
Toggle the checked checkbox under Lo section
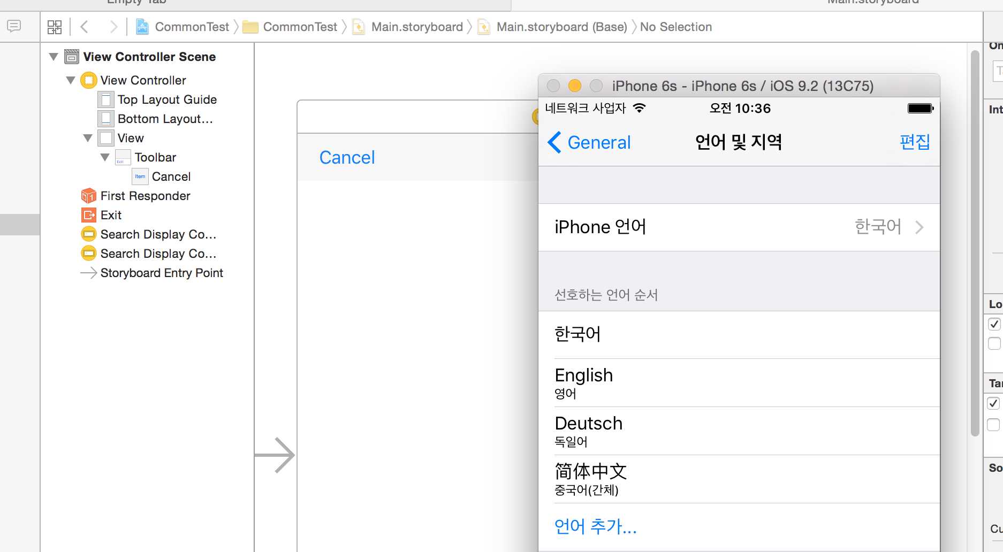tap(994, 324)
